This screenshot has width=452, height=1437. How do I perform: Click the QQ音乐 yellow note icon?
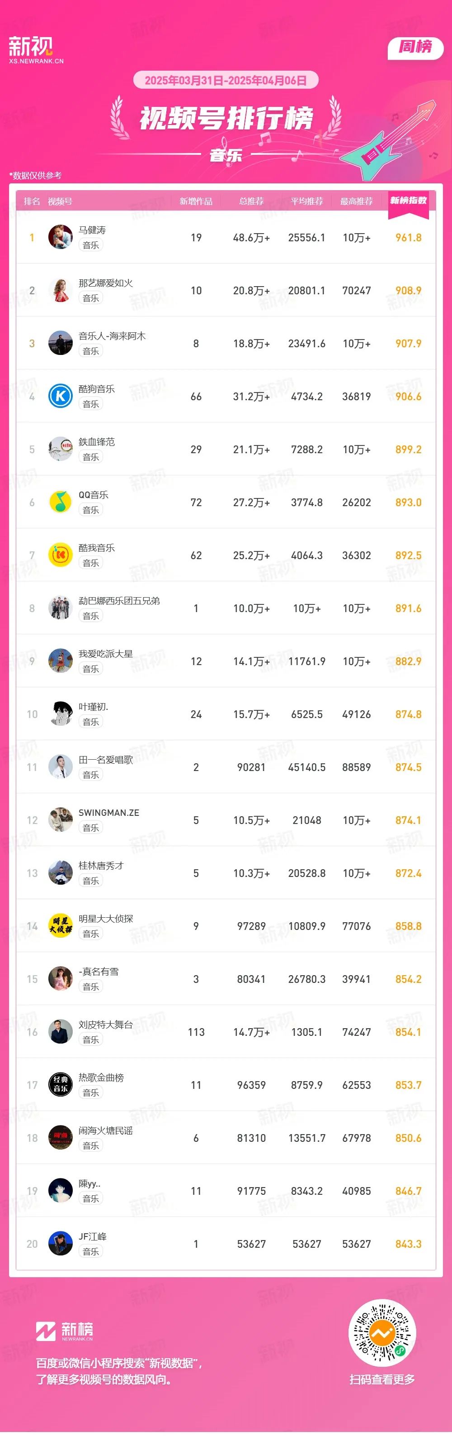[61, 502]
